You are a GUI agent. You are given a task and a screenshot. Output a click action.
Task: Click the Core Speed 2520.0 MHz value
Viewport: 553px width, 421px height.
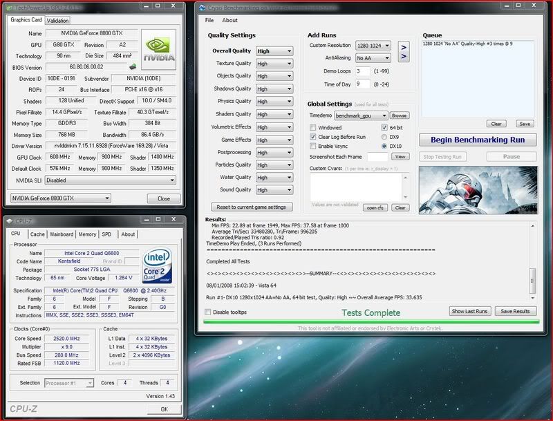pos(66,339)
